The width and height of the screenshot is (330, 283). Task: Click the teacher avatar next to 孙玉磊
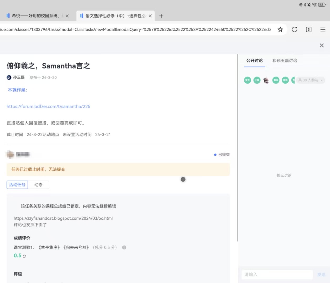(x=9, y=78)
